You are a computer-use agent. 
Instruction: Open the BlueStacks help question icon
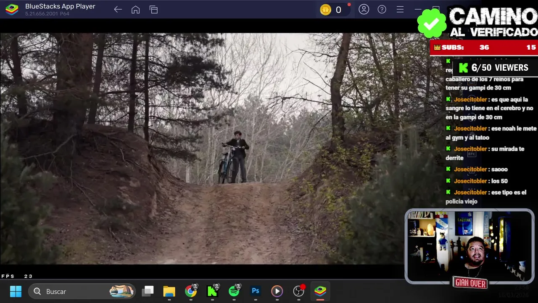[x=382, y=9]
